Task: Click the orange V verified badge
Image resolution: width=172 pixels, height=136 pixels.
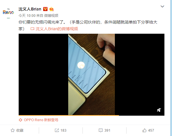Action: [x=45, y=9]
